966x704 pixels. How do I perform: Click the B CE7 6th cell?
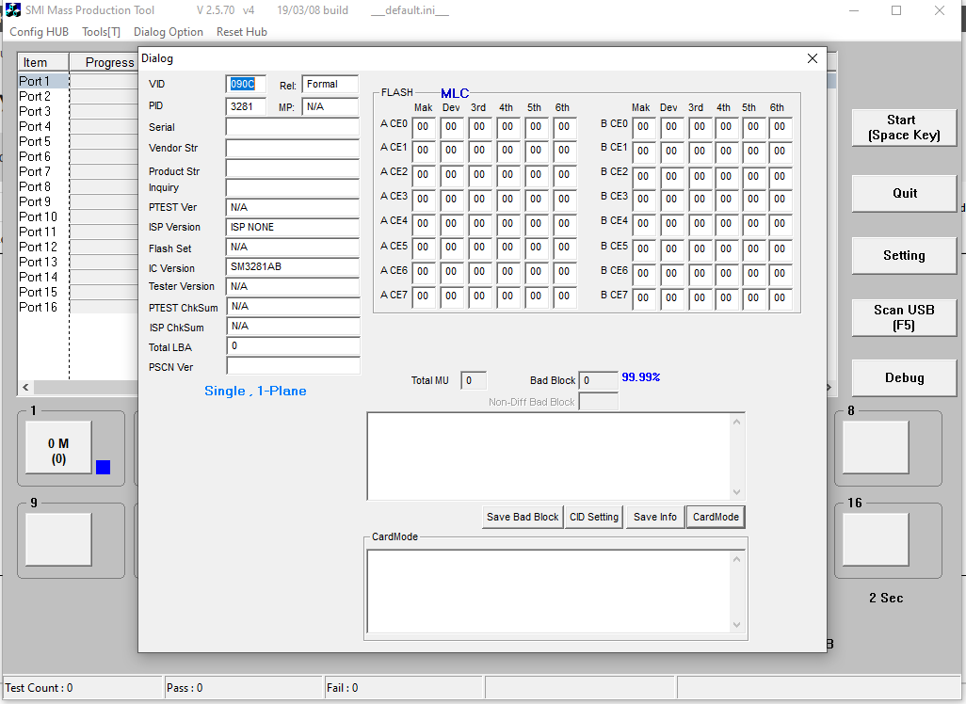[780, 298]
